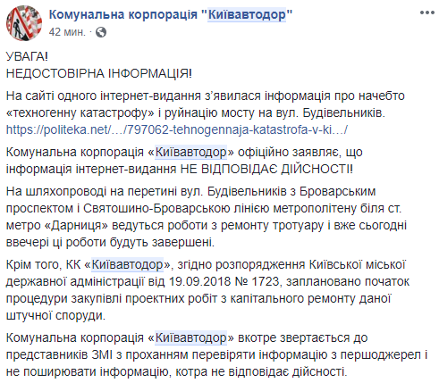Screen dimensions: 439x383
Task: Click the "штучної споруди." text line
Action: point(55,315)
